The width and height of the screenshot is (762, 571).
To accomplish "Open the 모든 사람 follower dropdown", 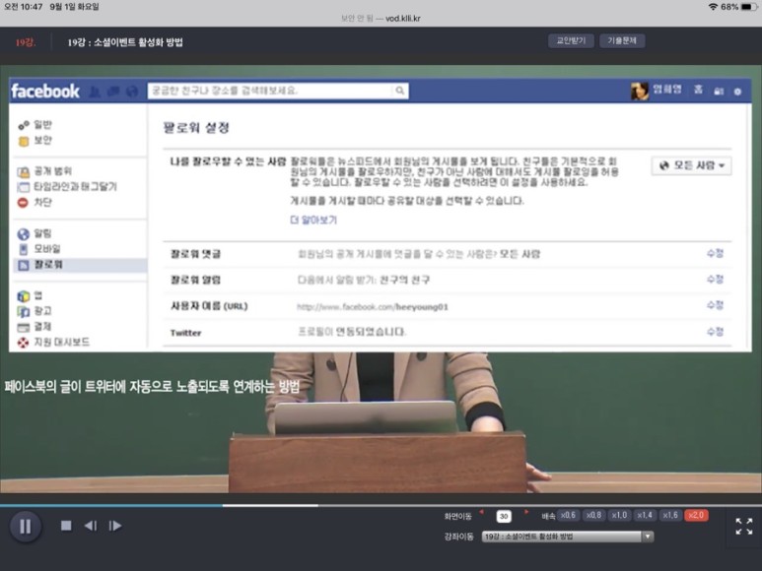I will pyautogui.click(x=692, y=166).
